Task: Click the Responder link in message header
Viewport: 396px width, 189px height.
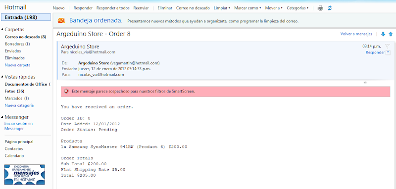Action: click(x=375, y=52)
